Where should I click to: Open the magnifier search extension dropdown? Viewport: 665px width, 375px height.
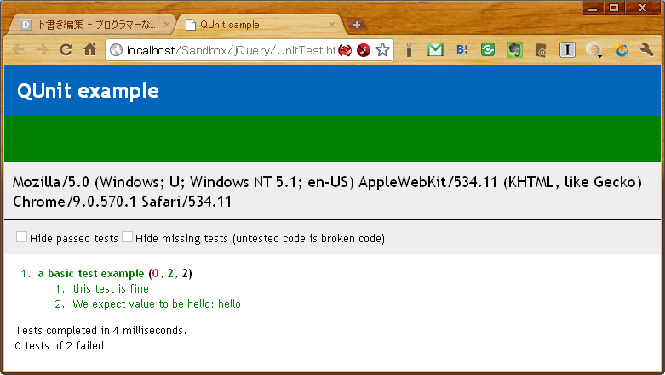click(x=593, y=50)
